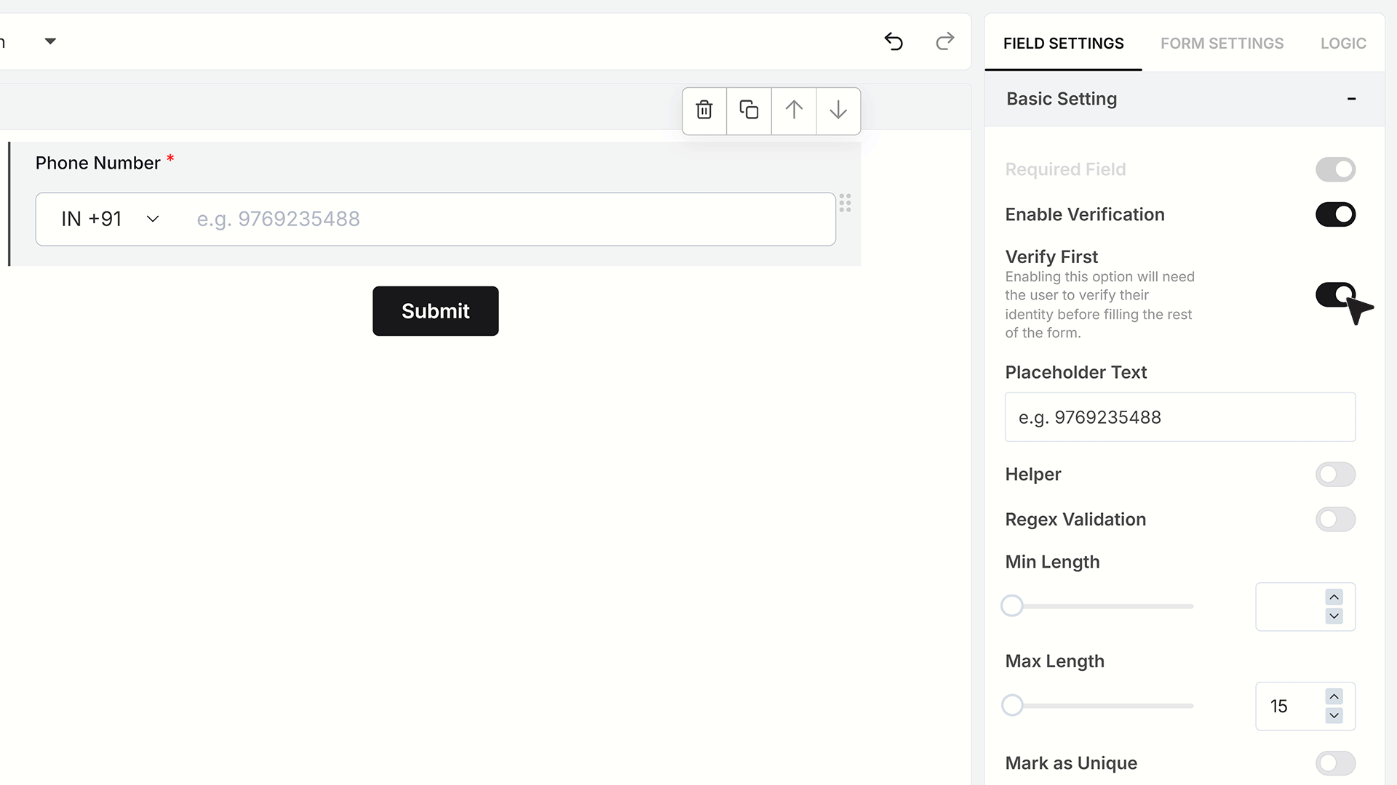Click the redo arrow icon

[944, 41]
